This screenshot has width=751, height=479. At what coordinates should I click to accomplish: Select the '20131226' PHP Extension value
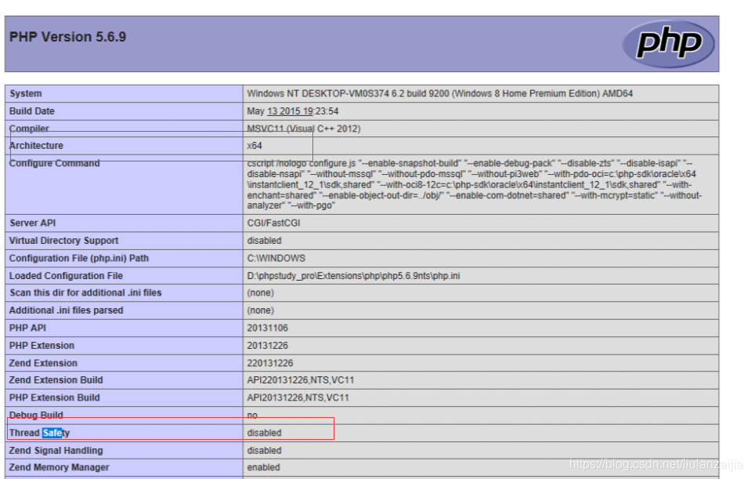click(267, 346)
